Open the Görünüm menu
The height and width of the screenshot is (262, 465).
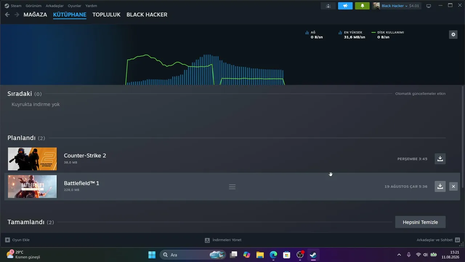click(x=33, y=6)
